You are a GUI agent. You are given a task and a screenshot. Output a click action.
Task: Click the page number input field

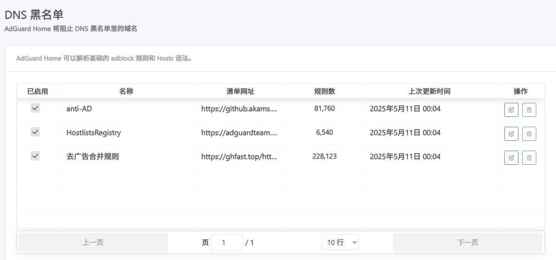click(227, 242)
